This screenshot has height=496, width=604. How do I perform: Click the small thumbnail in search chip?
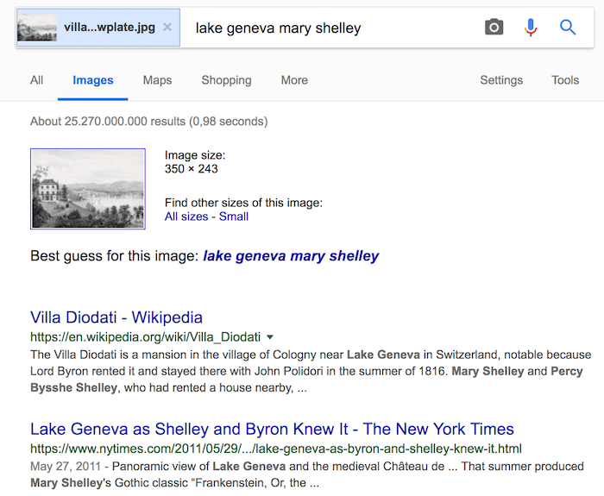pyautogui.click(x=38, y=28)
